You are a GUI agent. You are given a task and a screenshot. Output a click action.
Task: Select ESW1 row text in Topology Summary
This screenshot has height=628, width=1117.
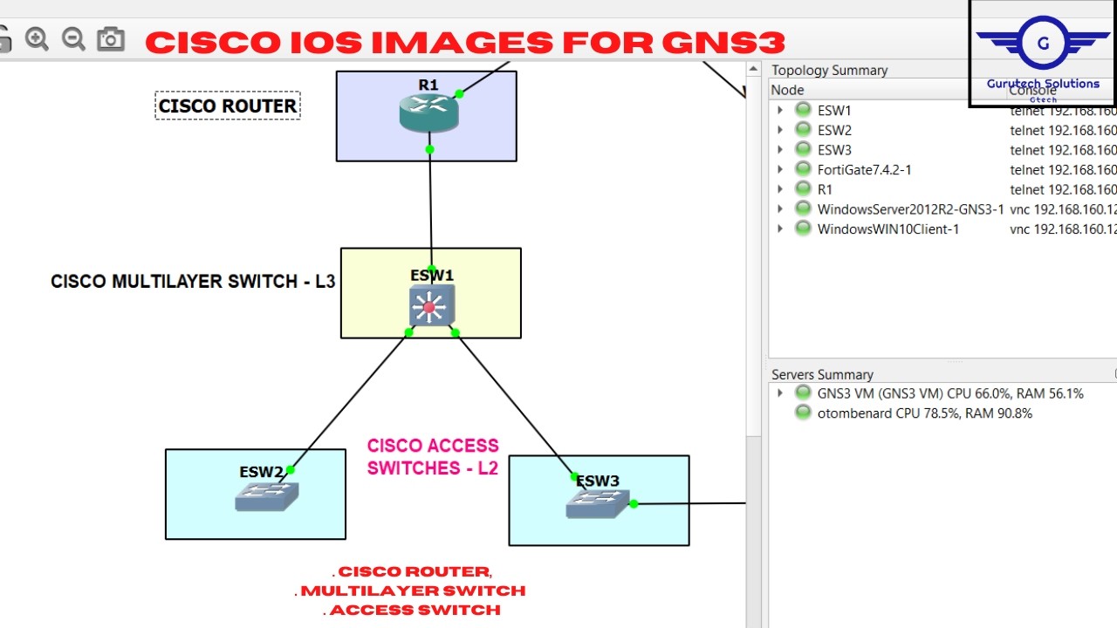pyautogui.click(x=834, y=110)
